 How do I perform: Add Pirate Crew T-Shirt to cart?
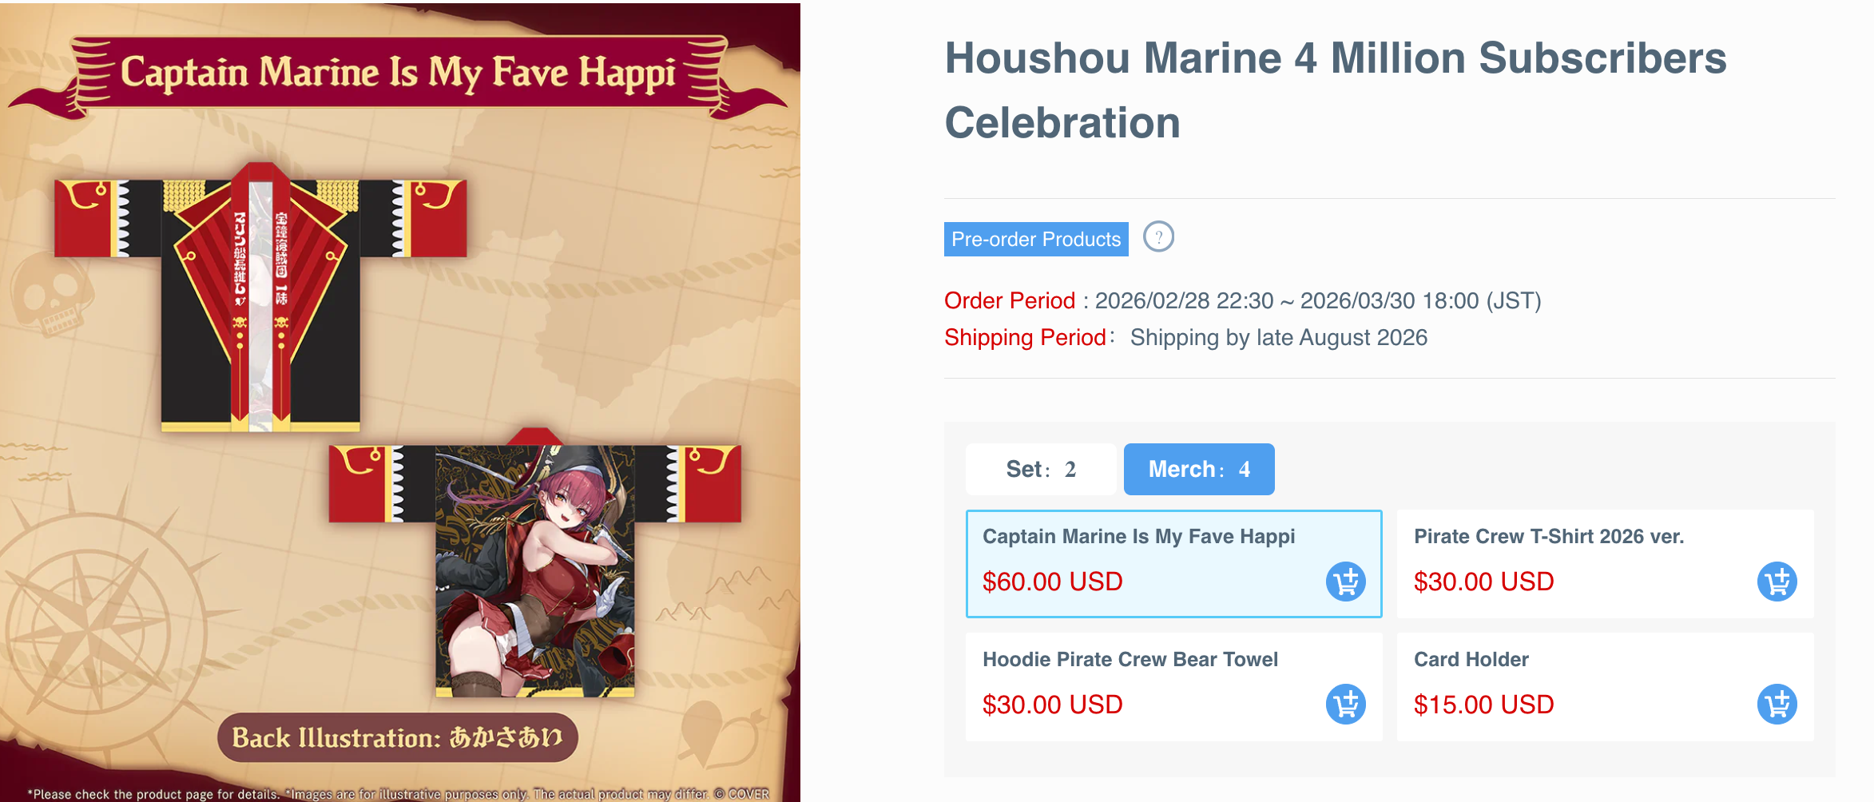coord(1777,582)
